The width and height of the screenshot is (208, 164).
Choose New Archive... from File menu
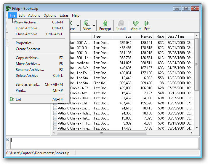point(39,22)
